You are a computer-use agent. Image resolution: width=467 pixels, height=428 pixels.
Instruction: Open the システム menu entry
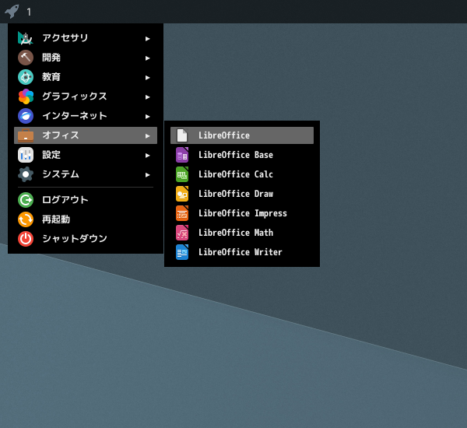pos(86,174)
